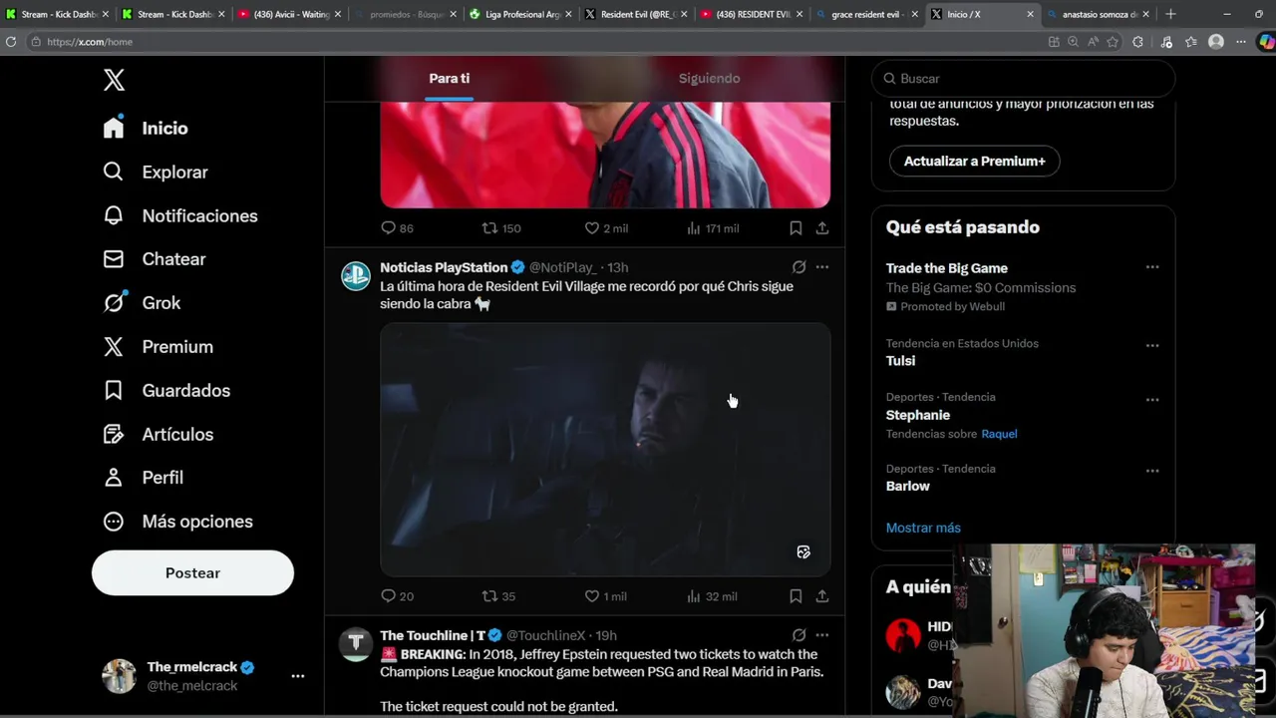Click Actualizar a Premium+ button
Viewport: 1276px width, 718px height.
(x=974, y=161)
